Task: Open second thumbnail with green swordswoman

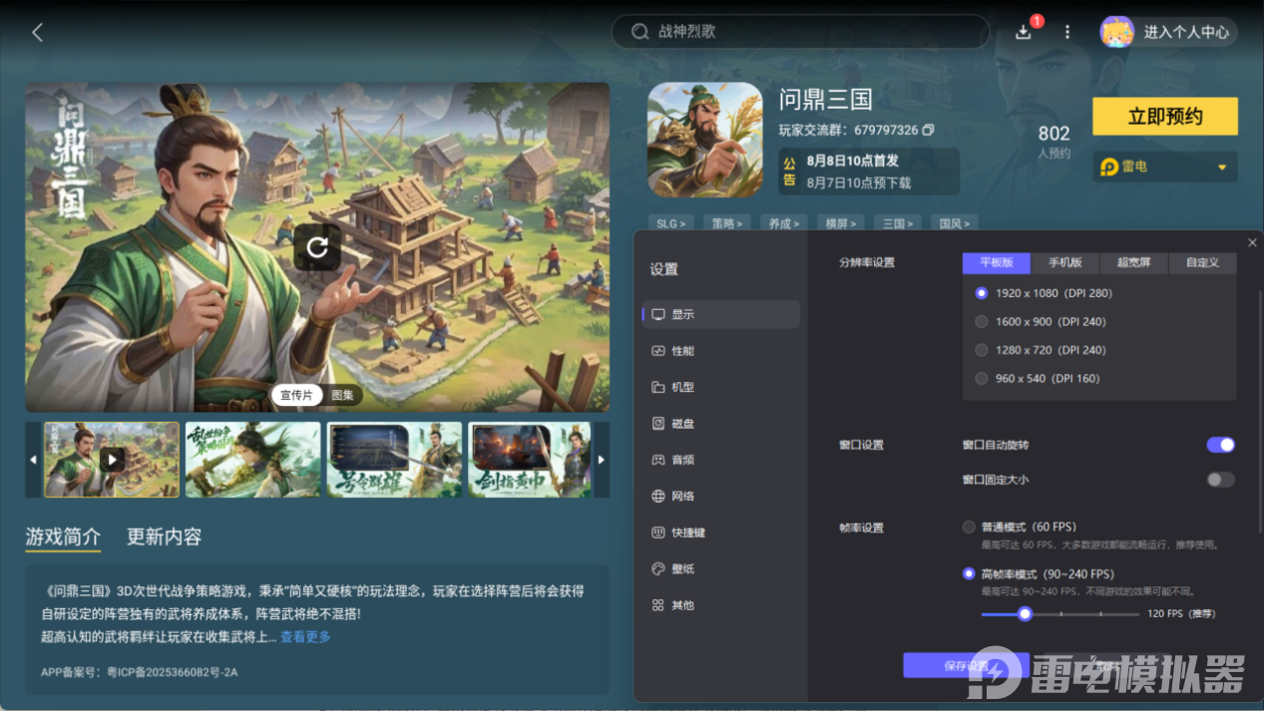Action: click(253, 460)
